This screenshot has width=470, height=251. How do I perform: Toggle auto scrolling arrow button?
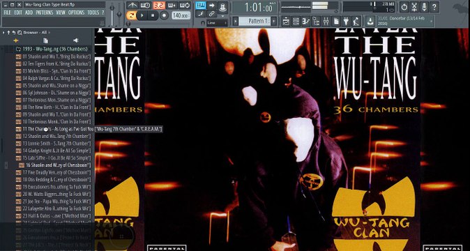(x=211, y=5)
